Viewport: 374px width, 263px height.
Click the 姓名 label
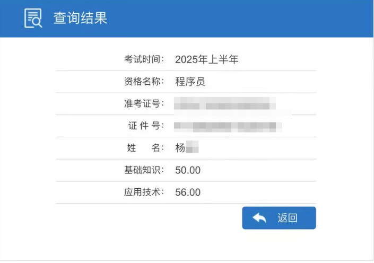(x=145, y=148)
